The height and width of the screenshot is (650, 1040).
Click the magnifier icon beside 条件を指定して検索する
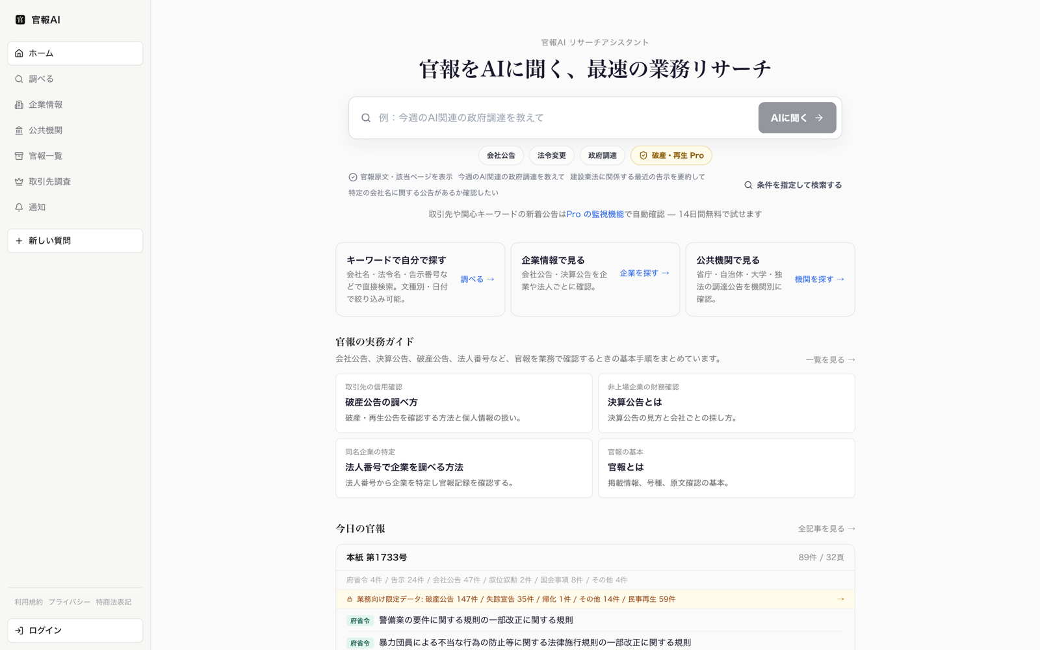point(748,185)
